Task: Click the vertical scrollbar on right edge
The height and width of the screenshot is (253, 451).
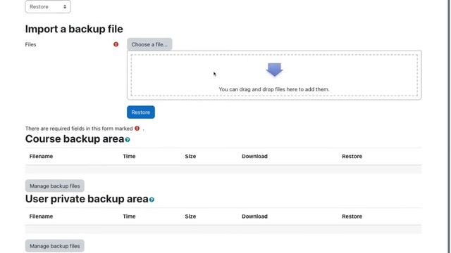Action: point(449,126)
